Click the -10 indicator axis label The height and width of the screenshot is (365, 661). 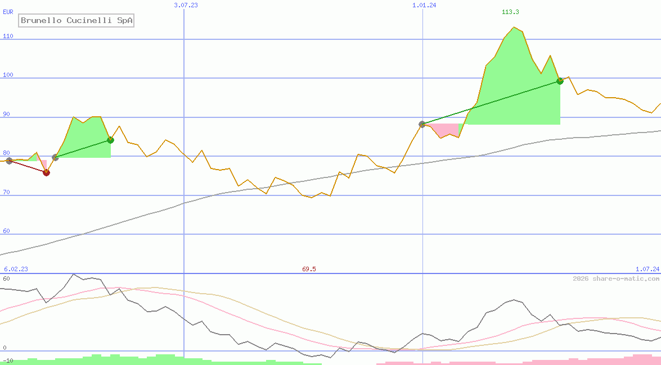8,360
